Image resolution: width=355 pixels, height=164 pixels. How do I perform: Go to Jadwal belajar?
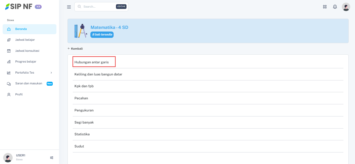point(25,40)
